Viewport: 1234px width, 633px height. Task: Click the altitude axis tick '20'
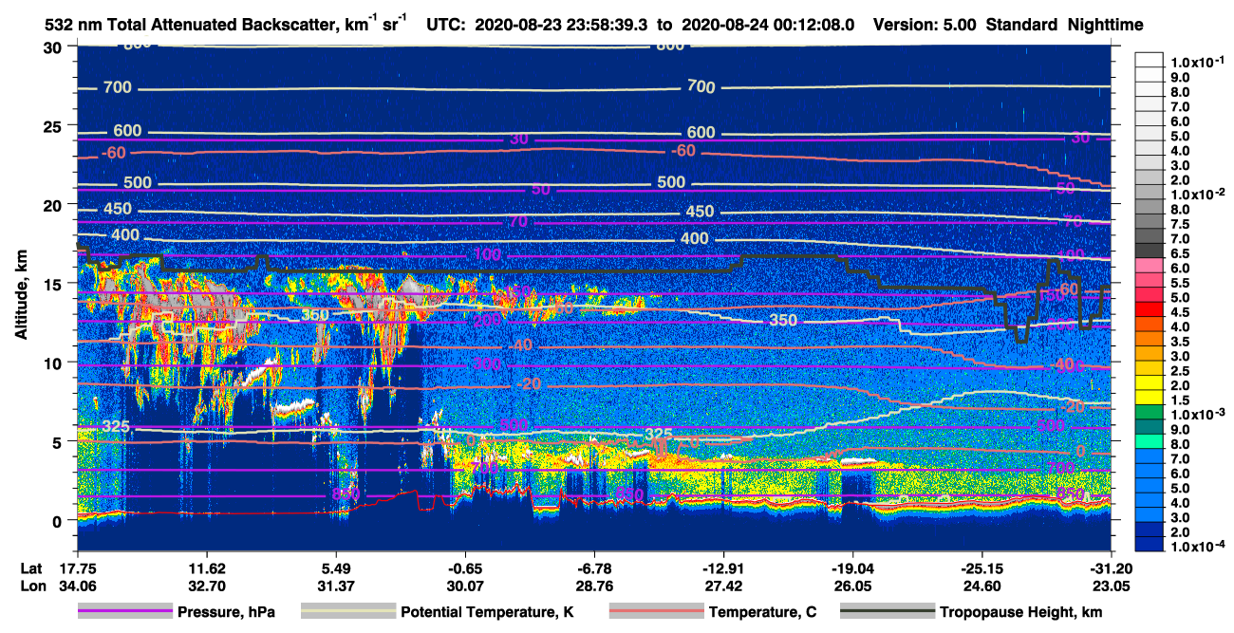(55, 204)
